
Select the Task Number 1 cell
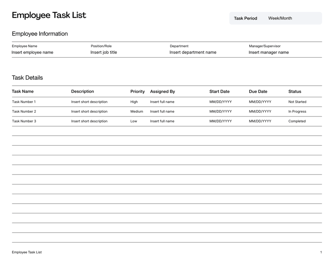point(23,101)
